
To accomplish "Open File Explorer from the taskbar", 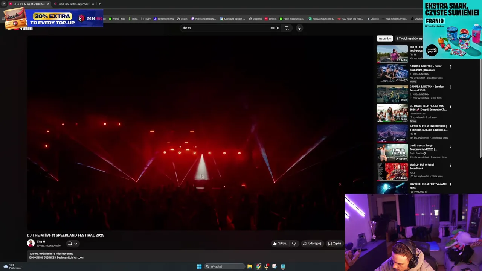I will (x=250, y=266).
